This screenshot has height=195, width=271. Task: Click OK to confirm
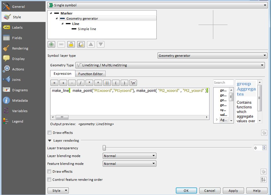(x=186, y=191)
